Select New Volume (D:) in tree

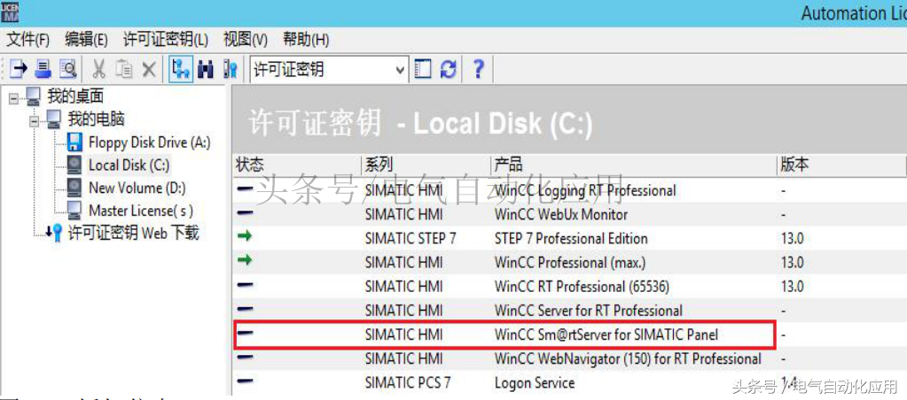click(x=137, y=188)
